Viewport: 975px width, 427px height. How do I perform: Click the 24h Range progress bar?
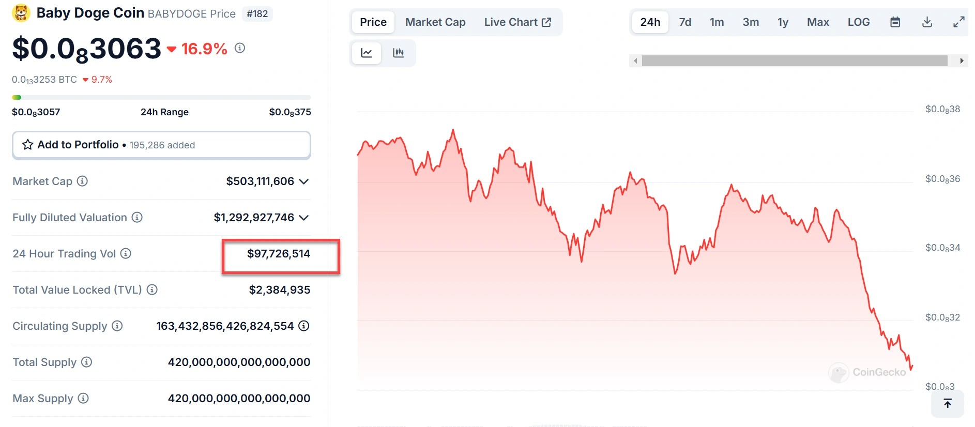161,97
